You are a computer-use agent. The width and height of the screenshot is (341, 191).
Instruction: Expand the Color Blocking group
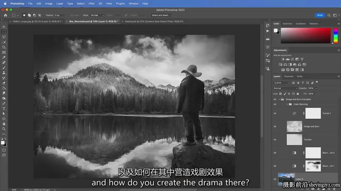pyautogui.click(x=287, y=104)
